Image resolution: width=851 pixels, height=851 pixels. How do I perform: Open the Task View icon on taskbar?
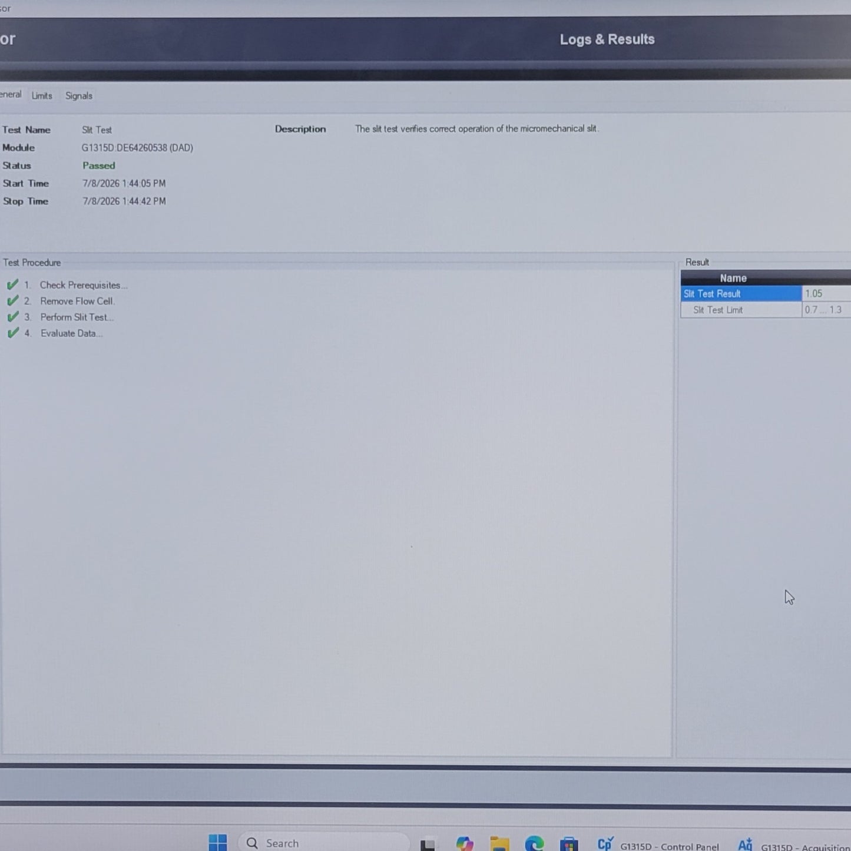(428, 845)
